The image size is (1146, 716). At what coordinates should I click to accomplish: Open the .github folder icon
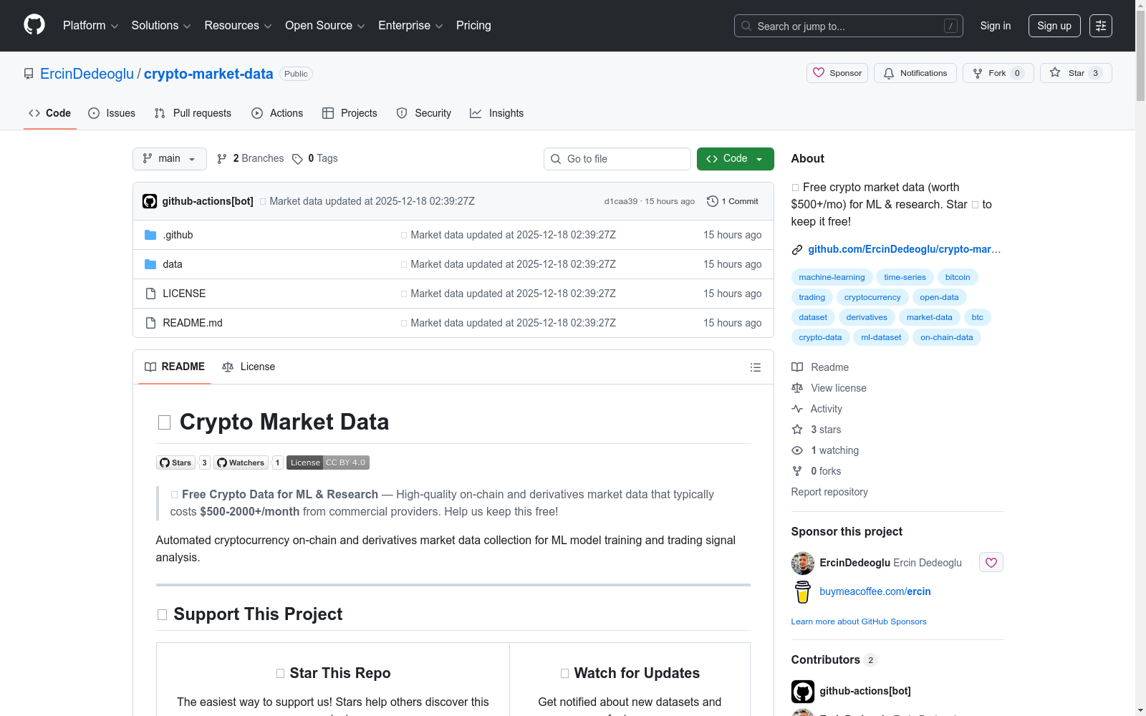click(150, 235)
